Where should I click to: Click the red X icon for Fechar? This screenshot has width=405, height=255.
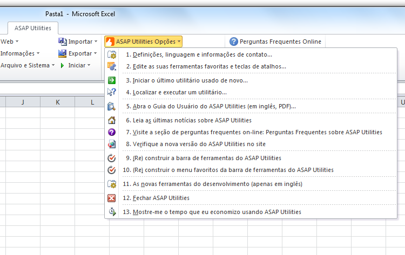[112, 198]
